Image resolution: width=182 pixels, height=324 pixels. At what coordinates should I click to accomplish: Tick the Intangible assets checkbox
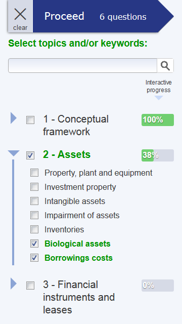34,201
